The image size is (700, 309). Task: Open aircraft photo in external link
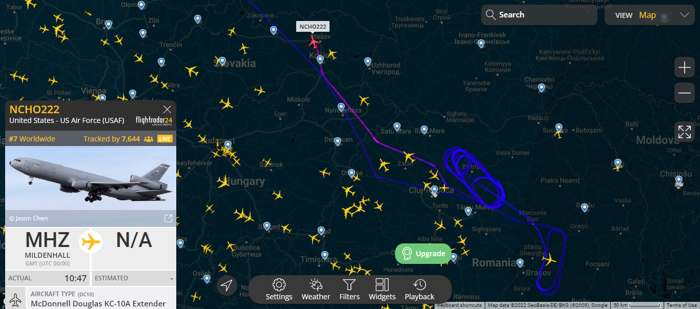(x=168, y=219)
